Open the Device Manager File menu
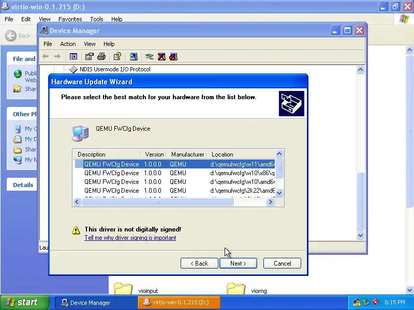The image size is (414, 310). click(48, 44)
